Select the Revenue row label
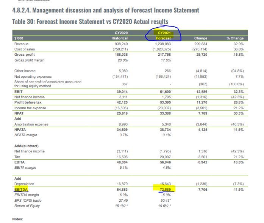This screenshot has width=264, height=223. [21, 44]
